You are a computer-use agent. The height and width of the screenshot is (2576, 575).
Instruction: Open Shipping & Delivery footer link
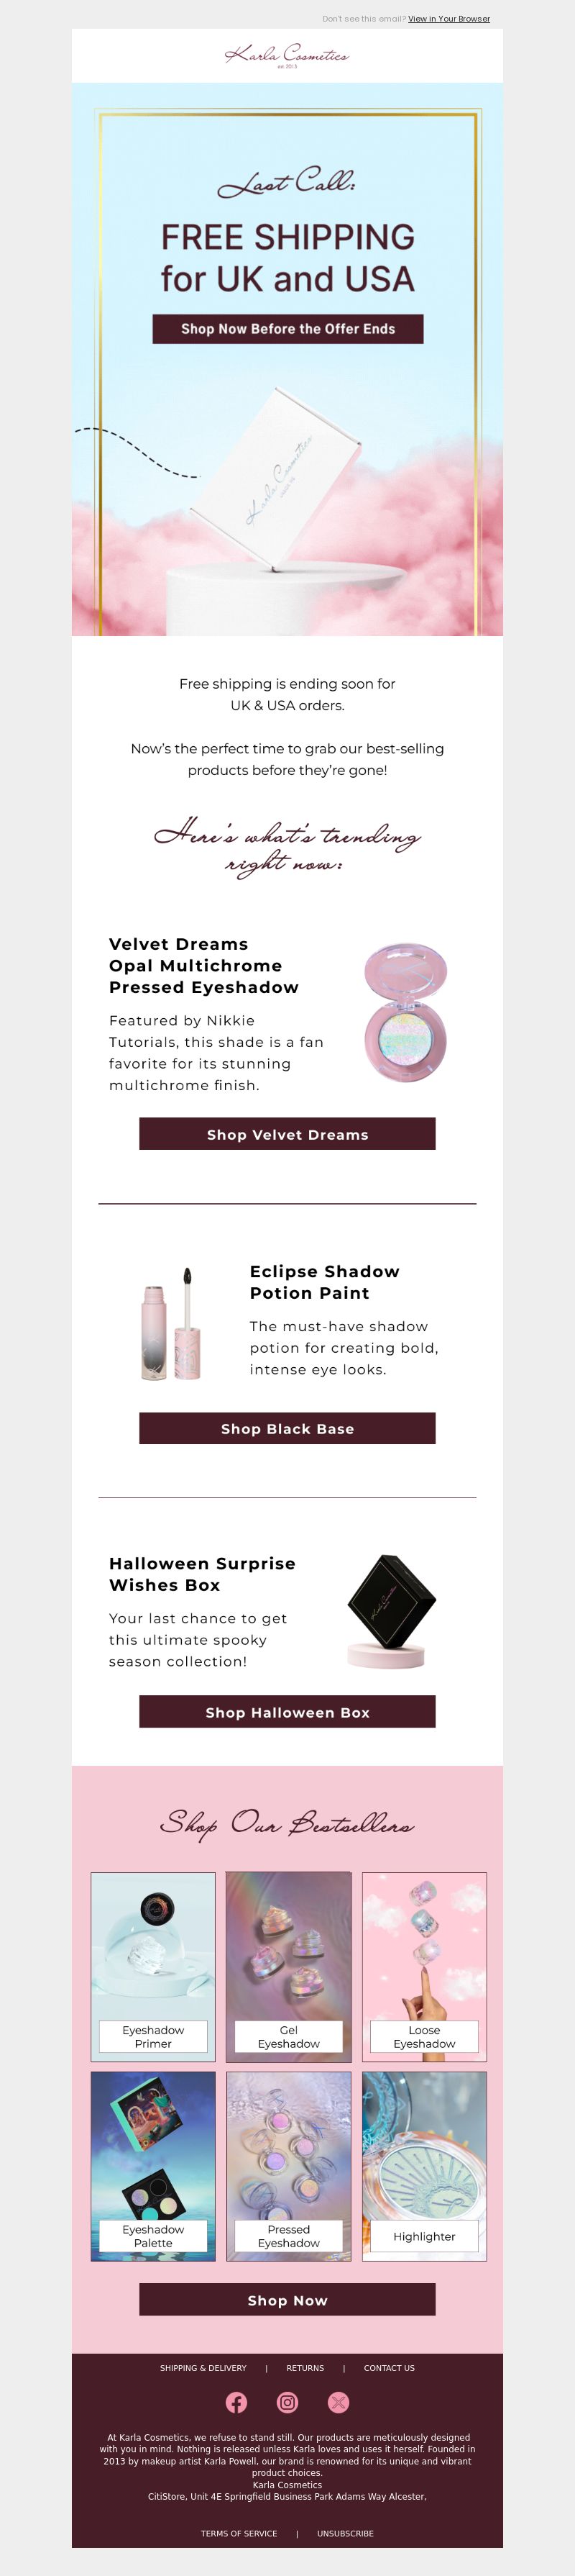coord(203,2368)
